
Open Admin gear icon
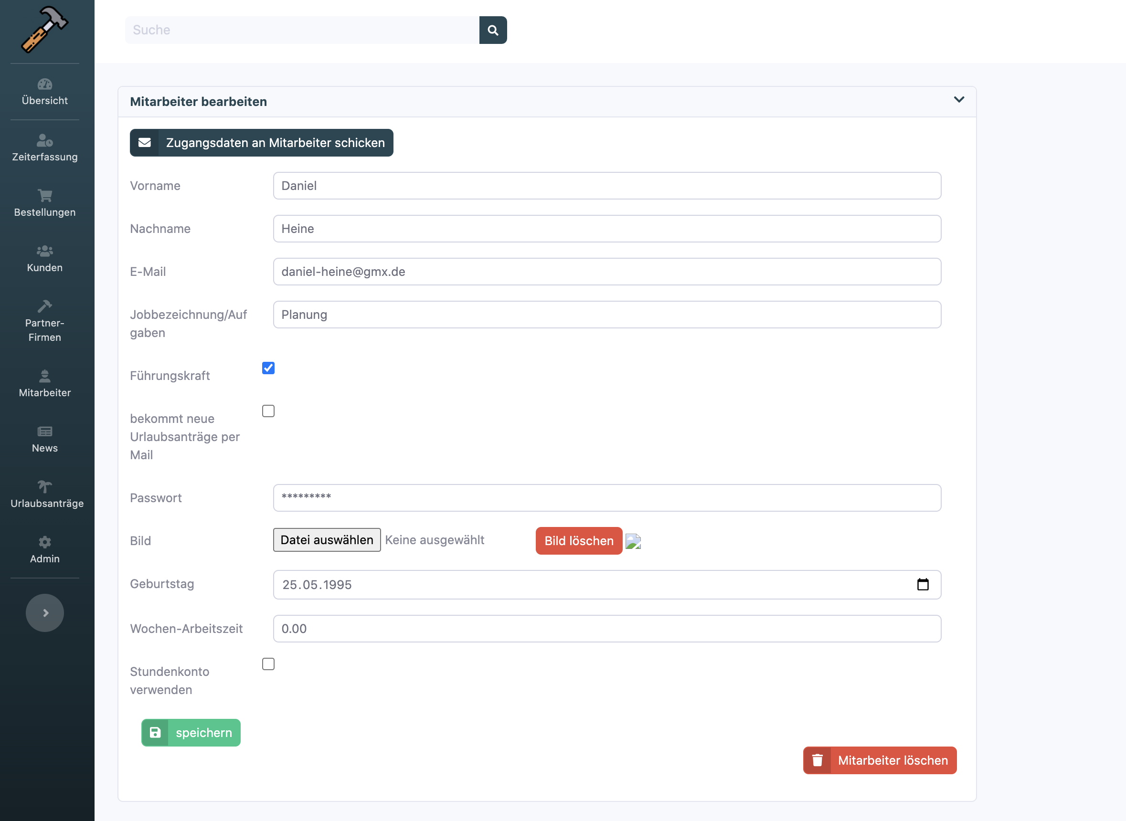coord(45,542)
